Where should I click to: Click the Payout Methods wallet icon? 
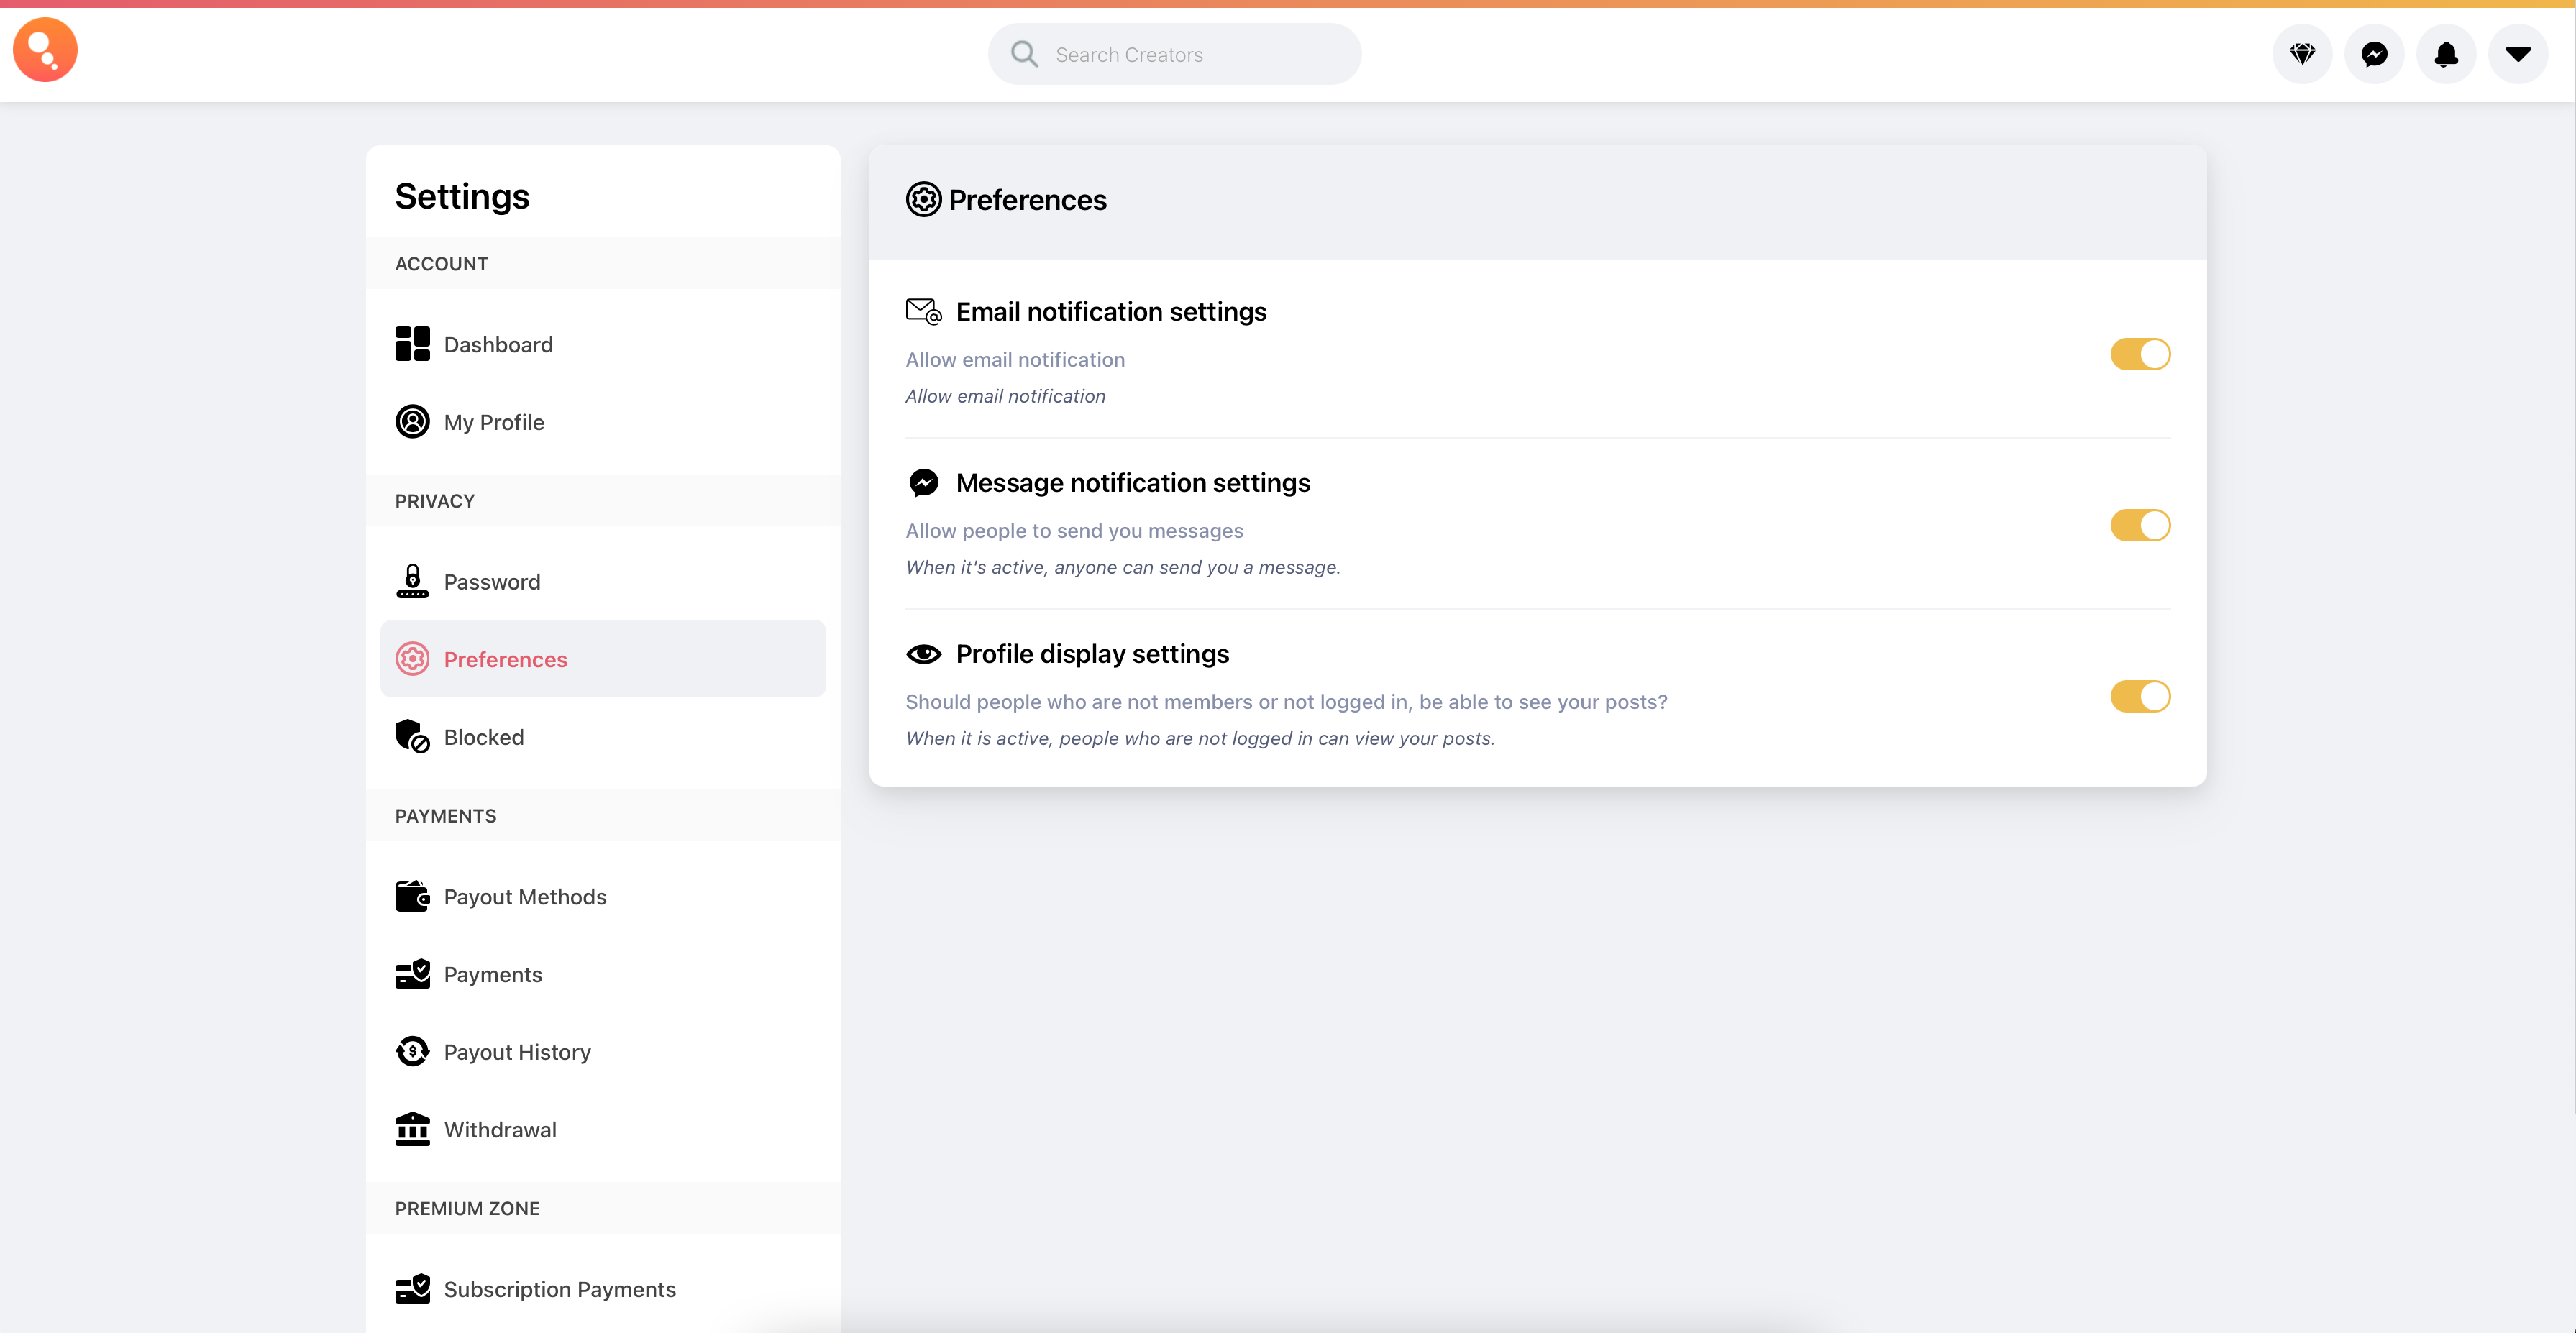[x=412, y=896]
